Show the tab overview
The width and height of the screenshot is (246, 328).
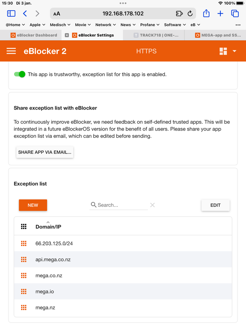[x=235, y=14]
